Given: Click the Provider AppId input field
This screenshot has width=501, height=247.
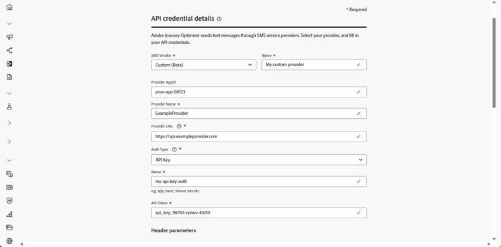Looking at the screenshot, I should (x=259, y=92).
